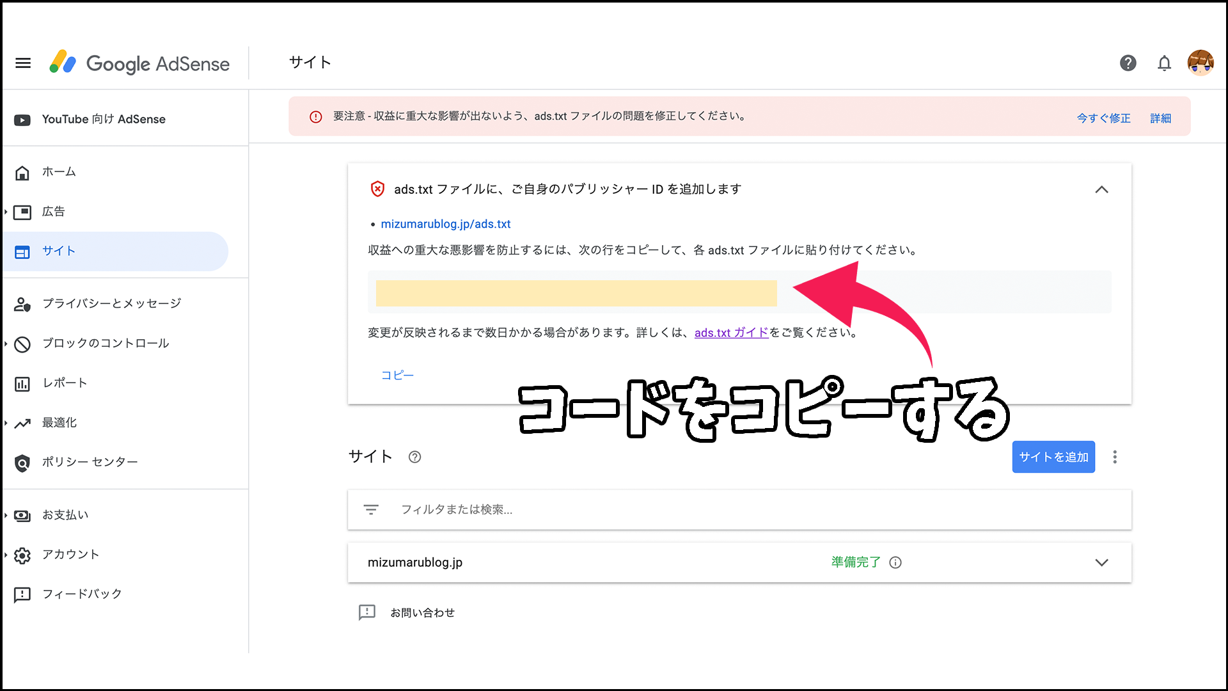
Task: Click the policy center shield icon
Action: pos(22,463)
